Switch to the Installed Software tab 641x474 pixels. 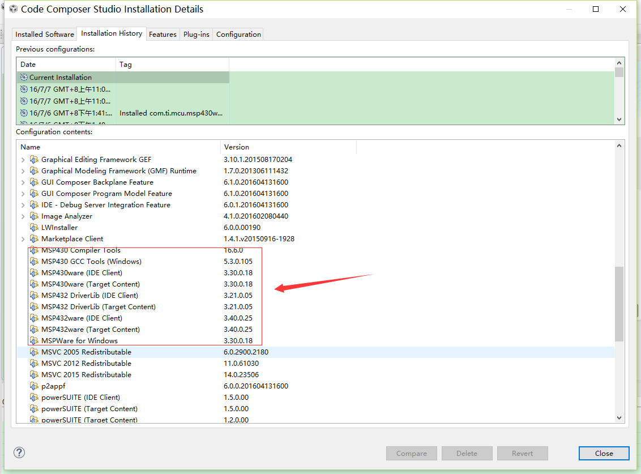[x=45, y=35]
